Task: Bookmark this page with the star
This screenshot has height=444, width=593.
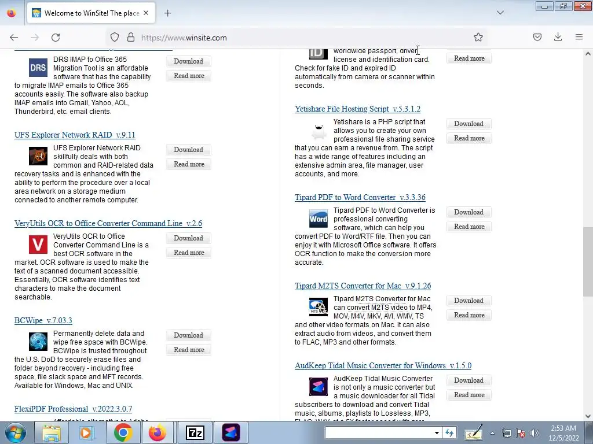Action: point(478,38)
